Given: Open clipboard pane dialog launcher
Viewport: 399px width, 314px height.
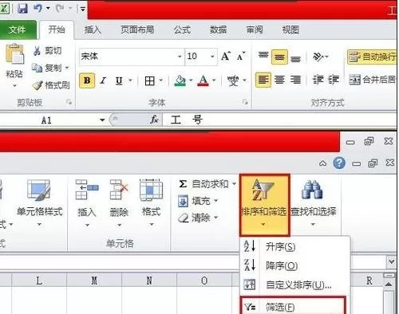Looking at the screenshot, I should (69, 102).
